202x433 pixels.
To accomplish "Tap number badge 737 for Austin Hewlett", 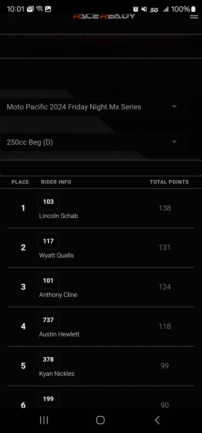I will click(x=48, y=320).
